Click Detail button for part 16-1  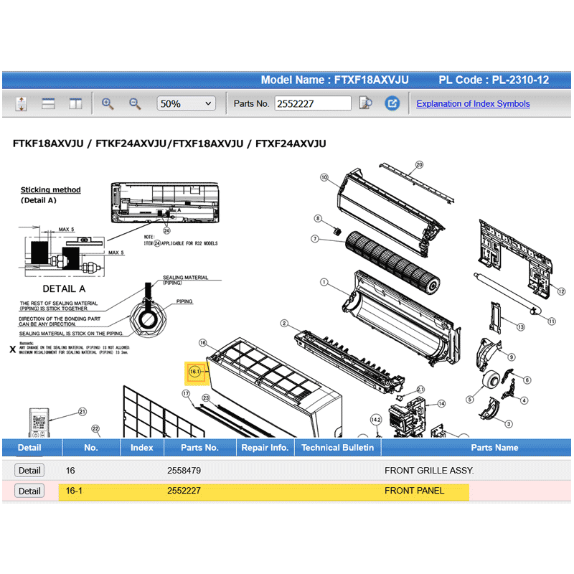(x=29, y=491)
